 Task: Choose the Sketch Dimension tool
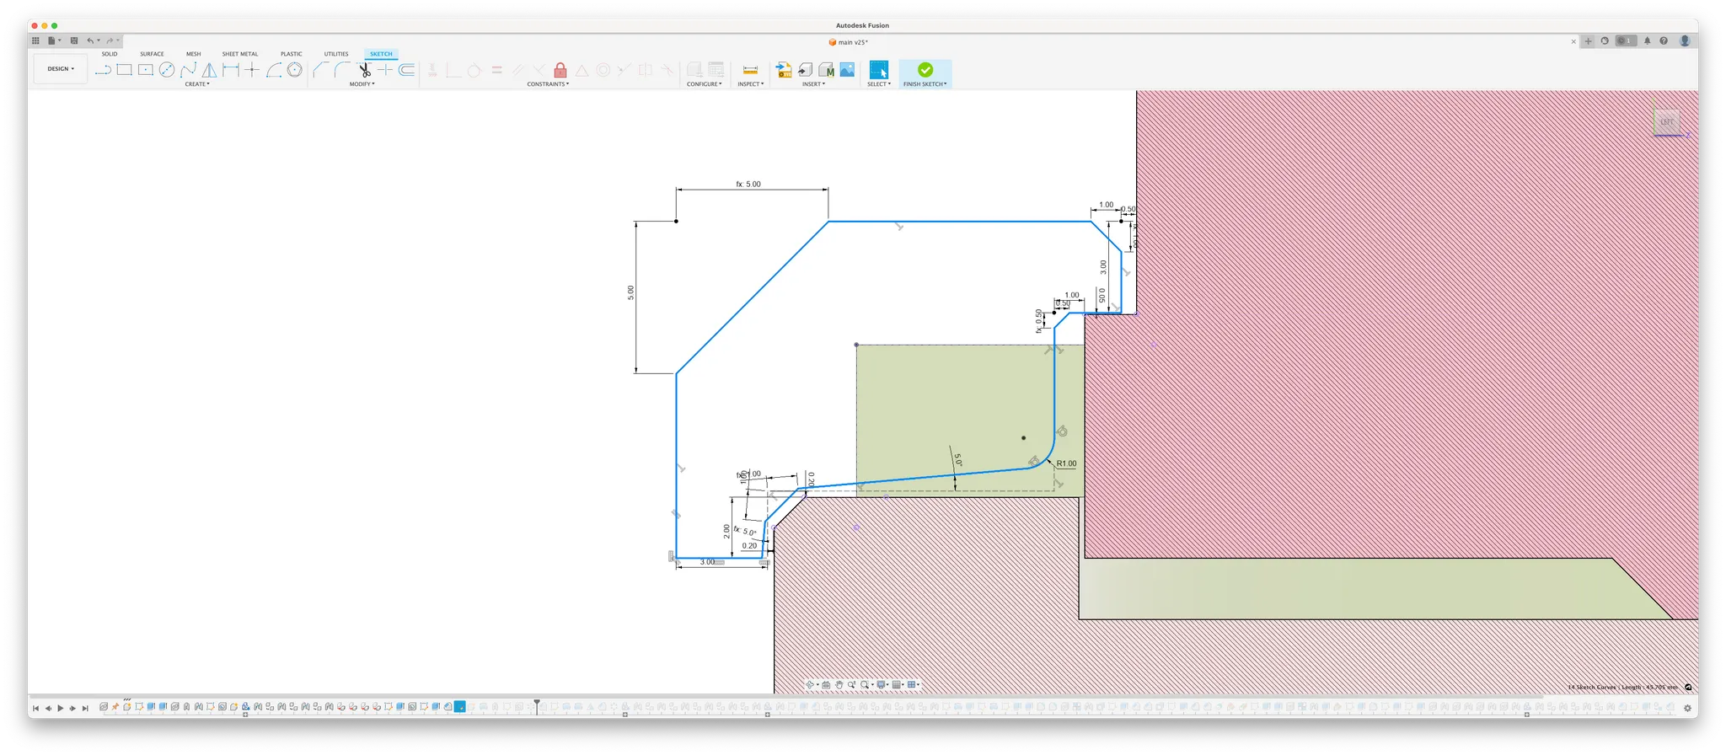click(x=230, y=70)
